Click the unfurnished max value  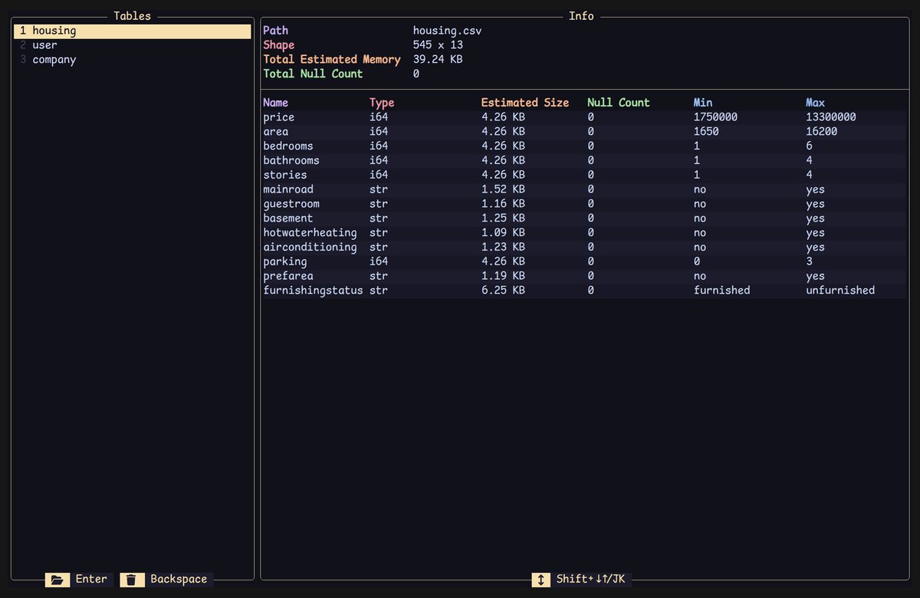tap(840, 291)
